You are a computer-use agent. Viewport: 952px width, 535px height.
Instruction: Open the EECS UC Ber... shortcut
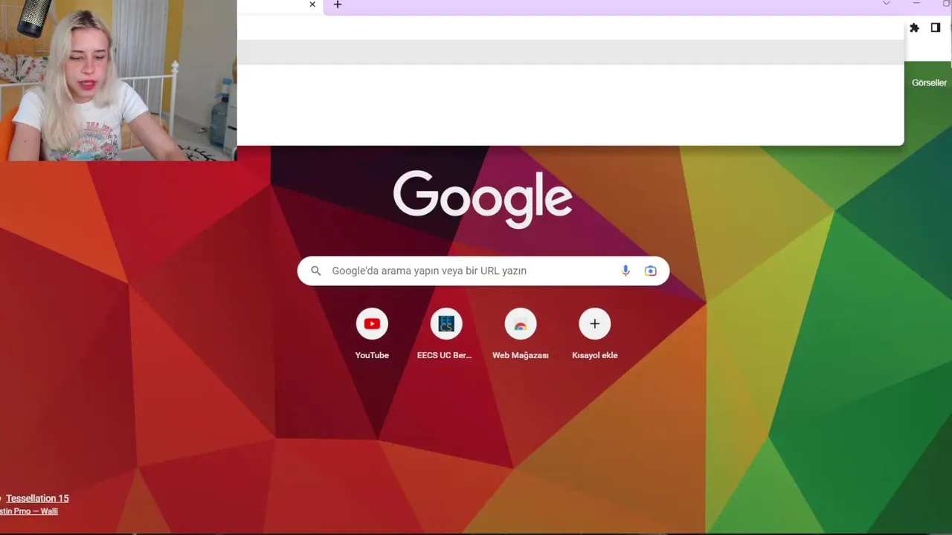(445, 335)
